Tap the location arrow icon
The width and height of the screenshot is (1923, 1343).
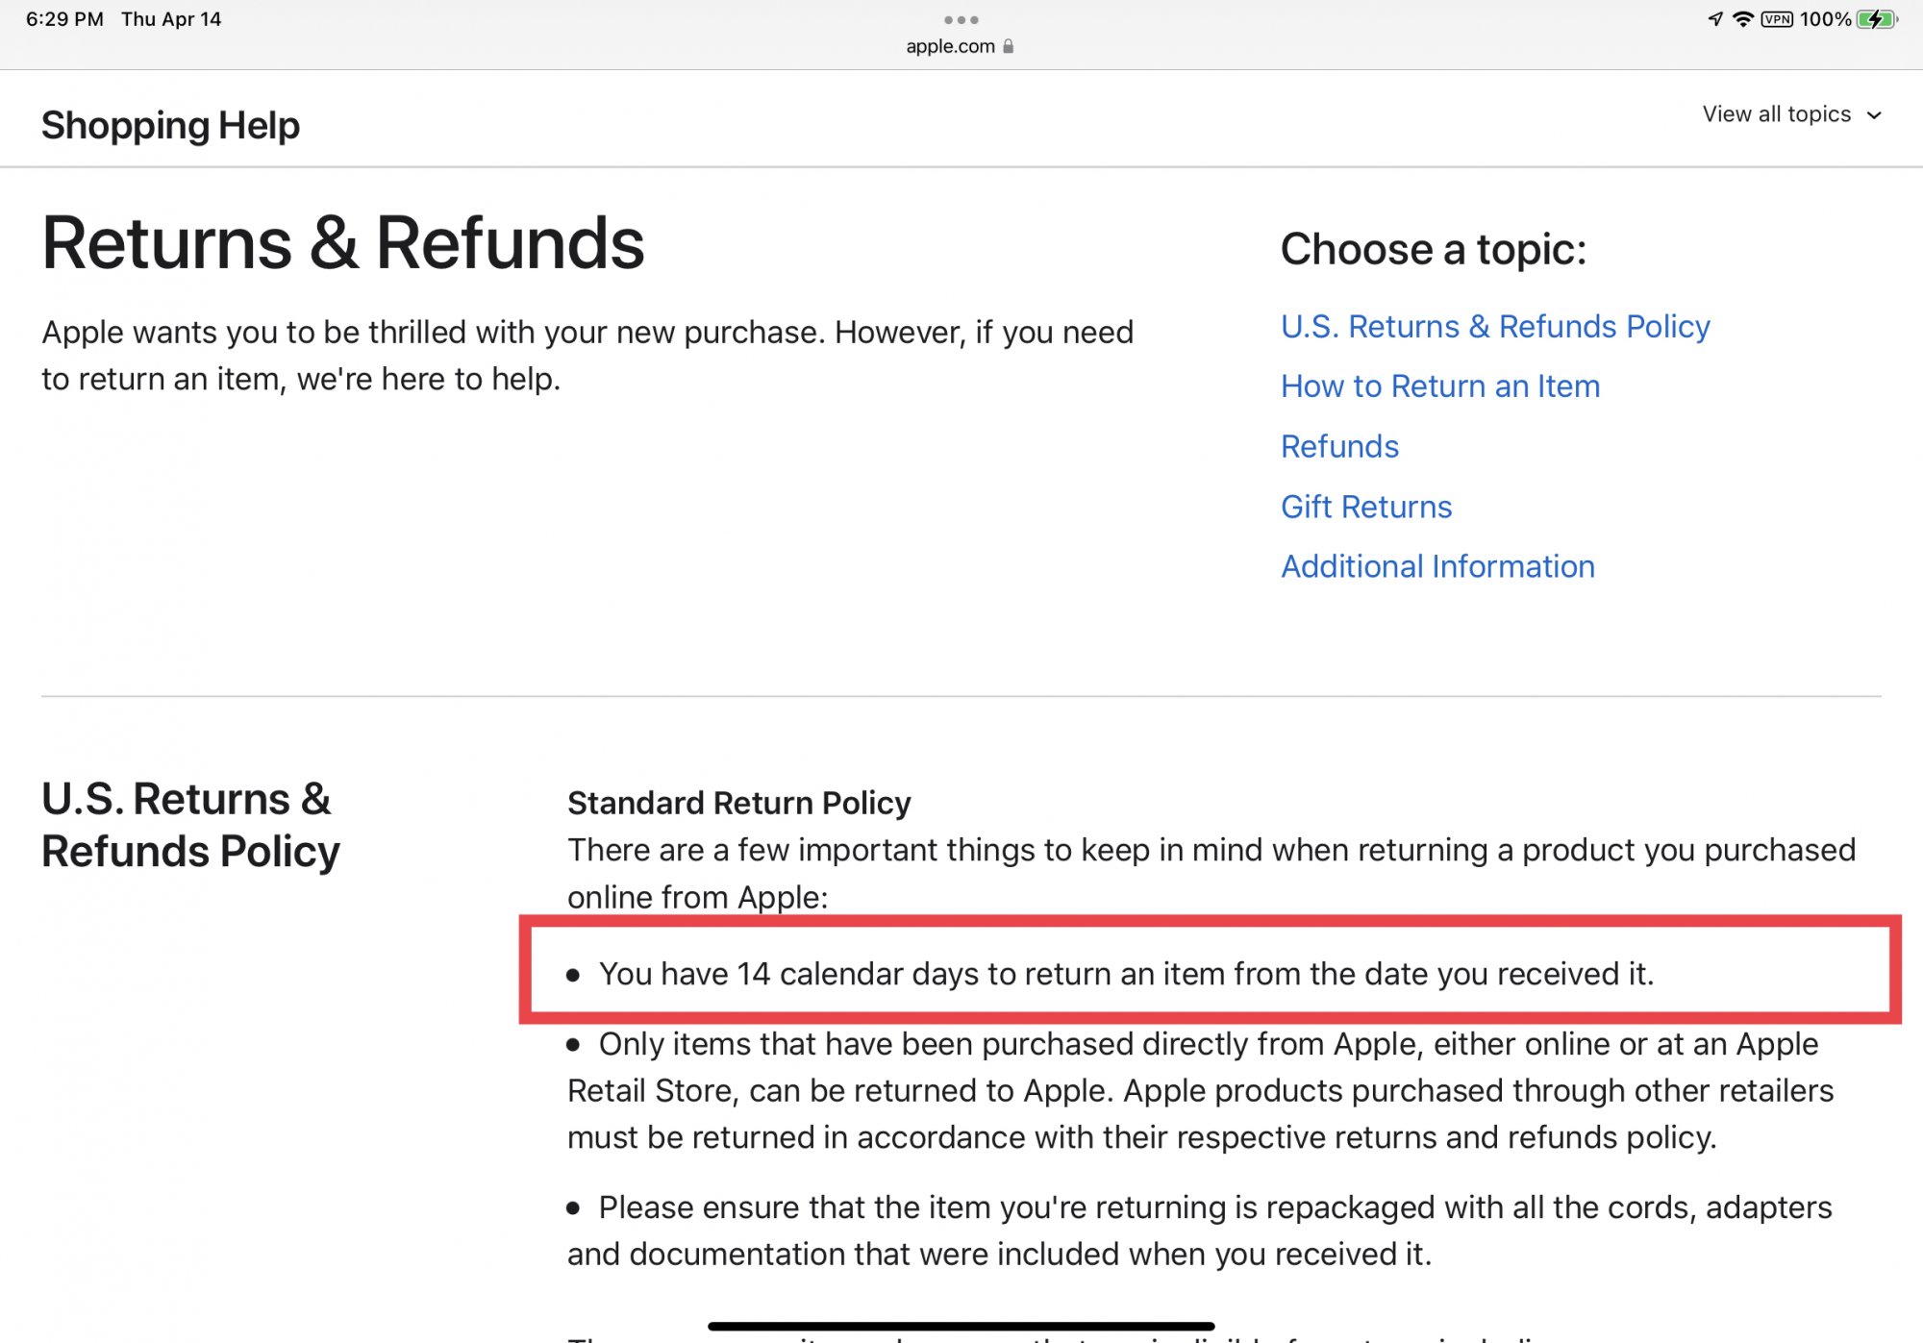1715,19
